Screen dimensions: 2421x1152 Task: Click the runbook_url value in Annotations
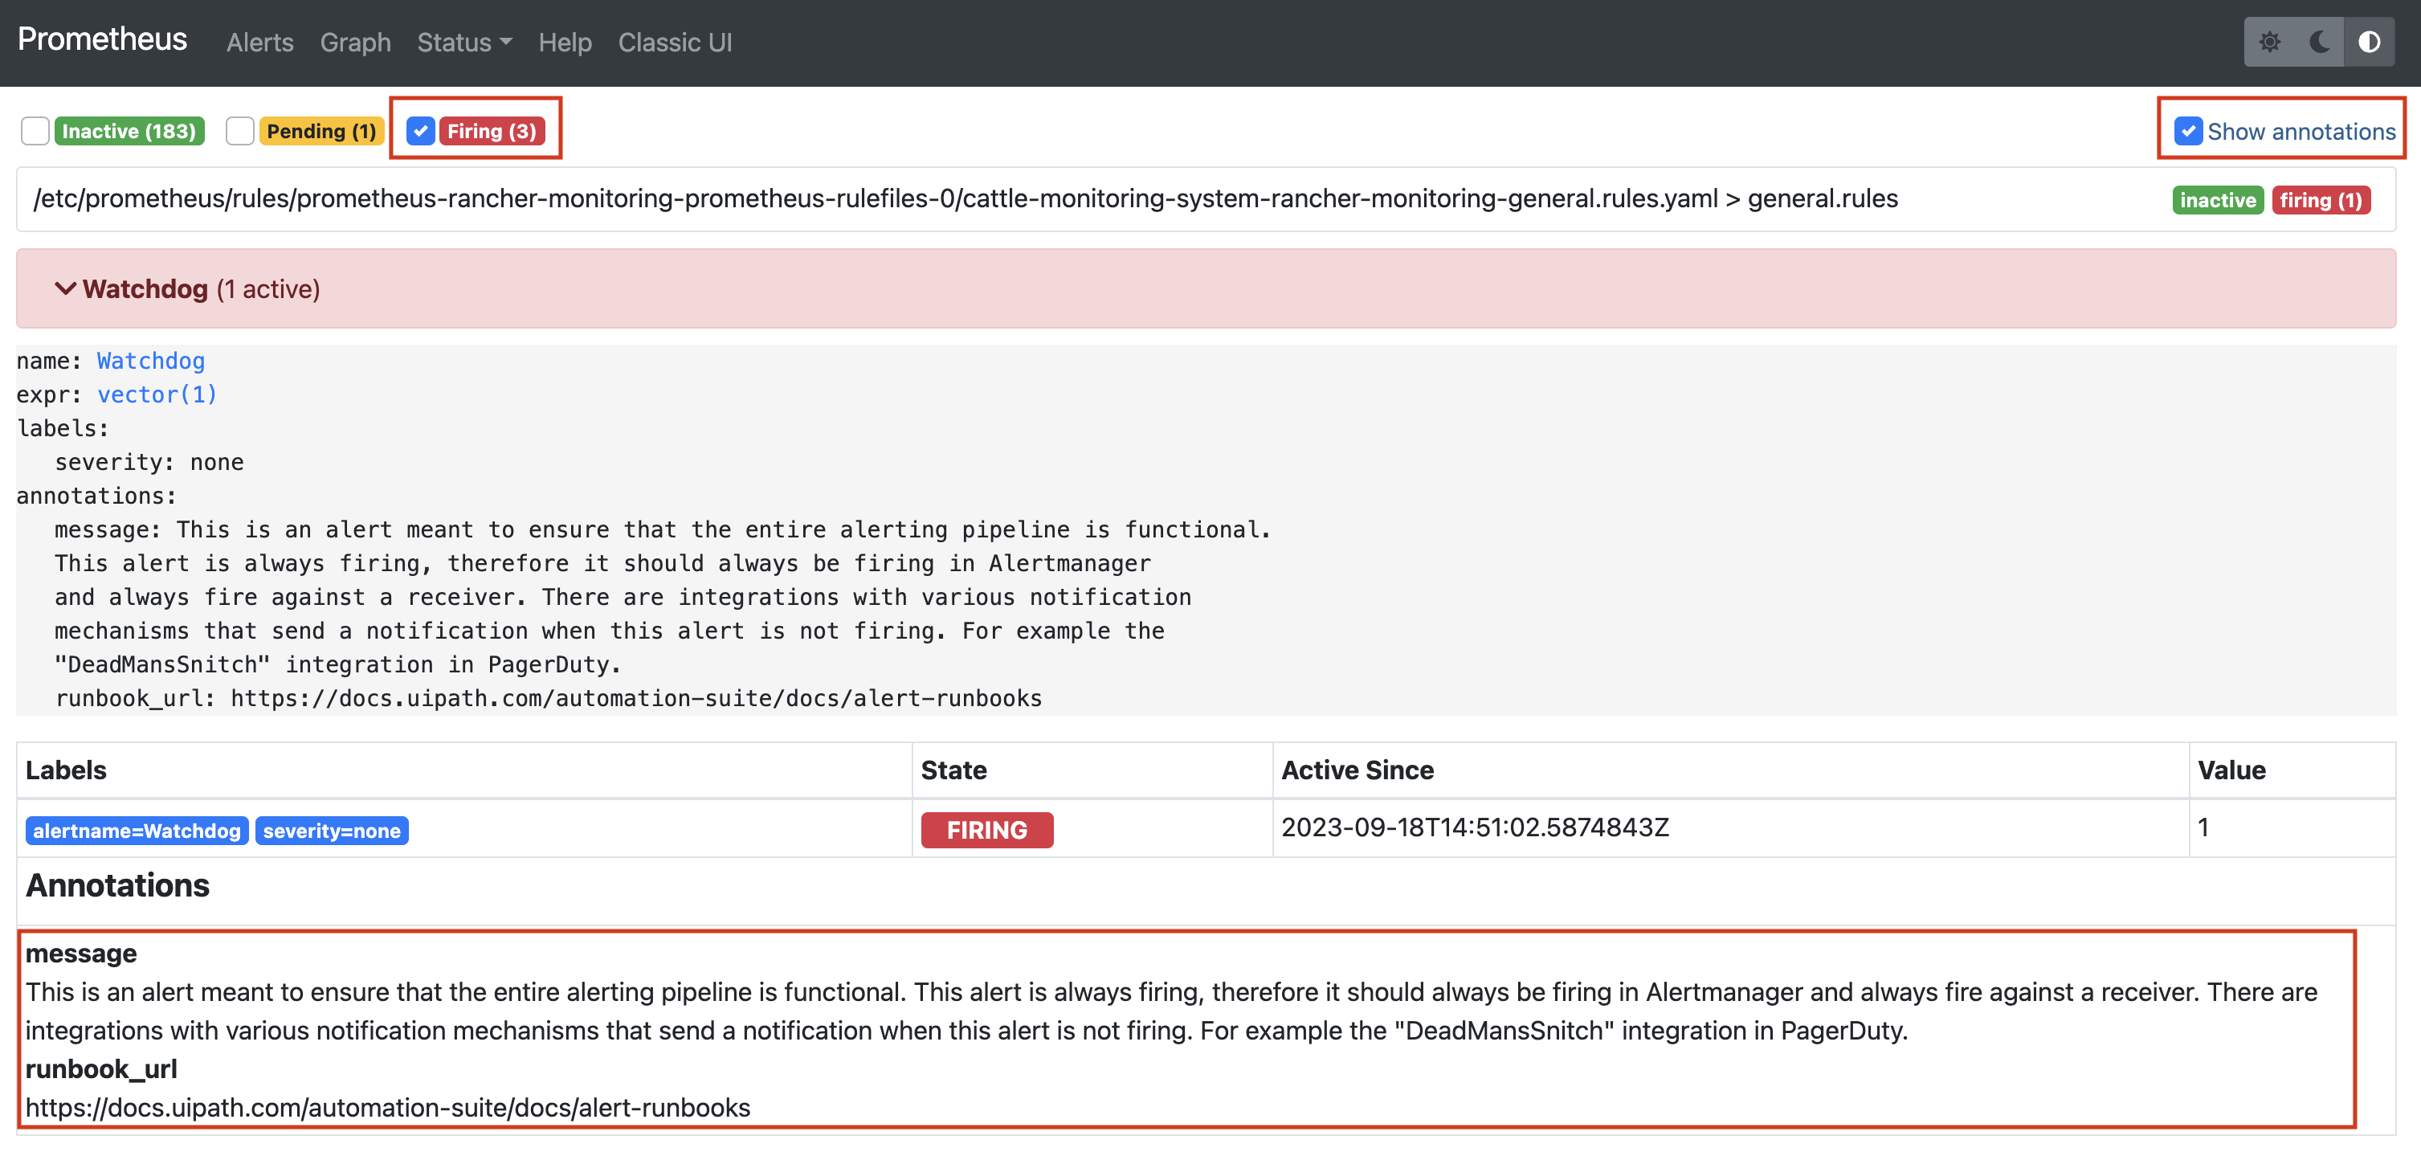pos(388,1108)
